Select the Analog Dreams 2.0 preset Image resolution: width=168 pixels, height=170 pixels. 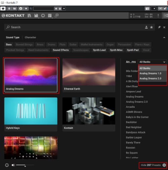click(x=137, y=102)
